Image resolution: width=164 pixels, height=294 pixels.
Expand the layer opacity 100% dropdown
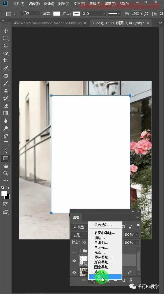(x=137, y=235)
